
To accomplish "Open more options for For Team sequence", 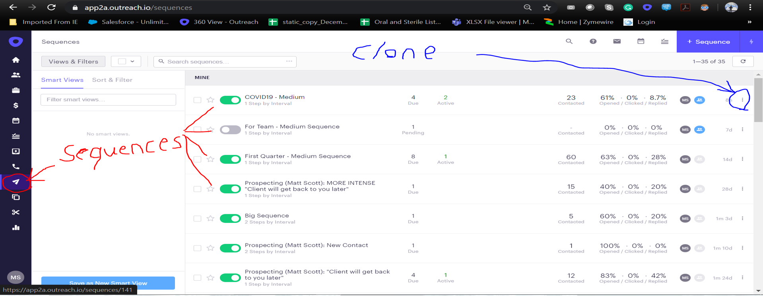I will tap(742, 130).
